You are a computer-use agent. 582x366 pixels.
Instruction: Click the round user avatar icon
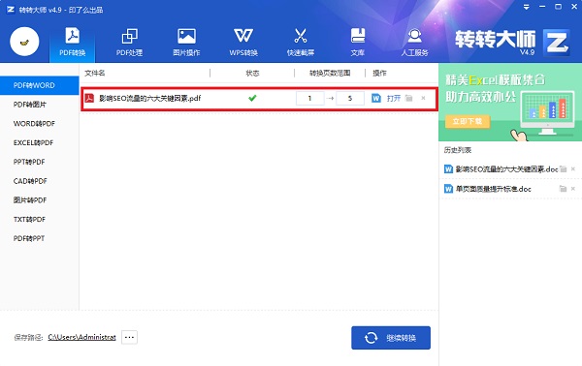(x=24, y=42)
